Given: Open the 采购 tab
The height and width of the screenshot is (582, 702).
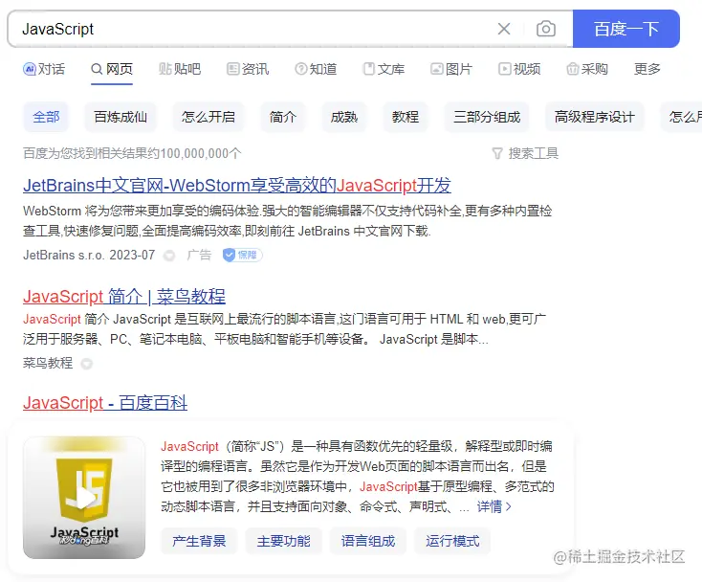Looking at the screenshot, I should point(587,69).
